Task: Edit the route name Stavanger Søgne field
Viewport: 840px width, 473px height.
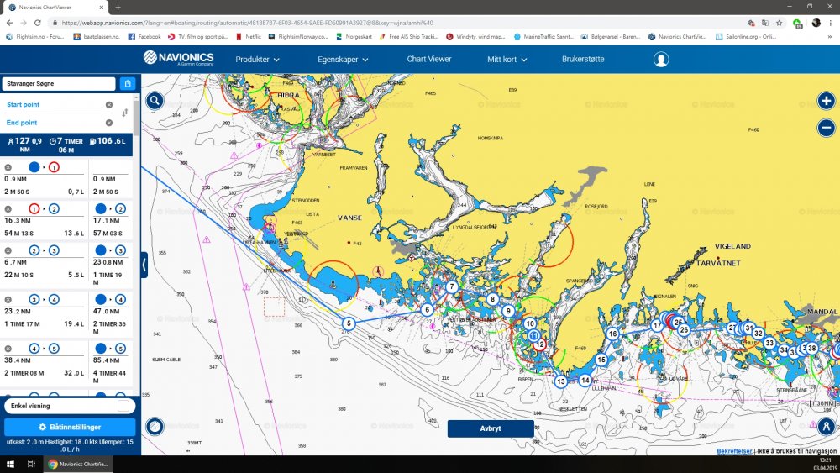Action: tap(59, 83)
